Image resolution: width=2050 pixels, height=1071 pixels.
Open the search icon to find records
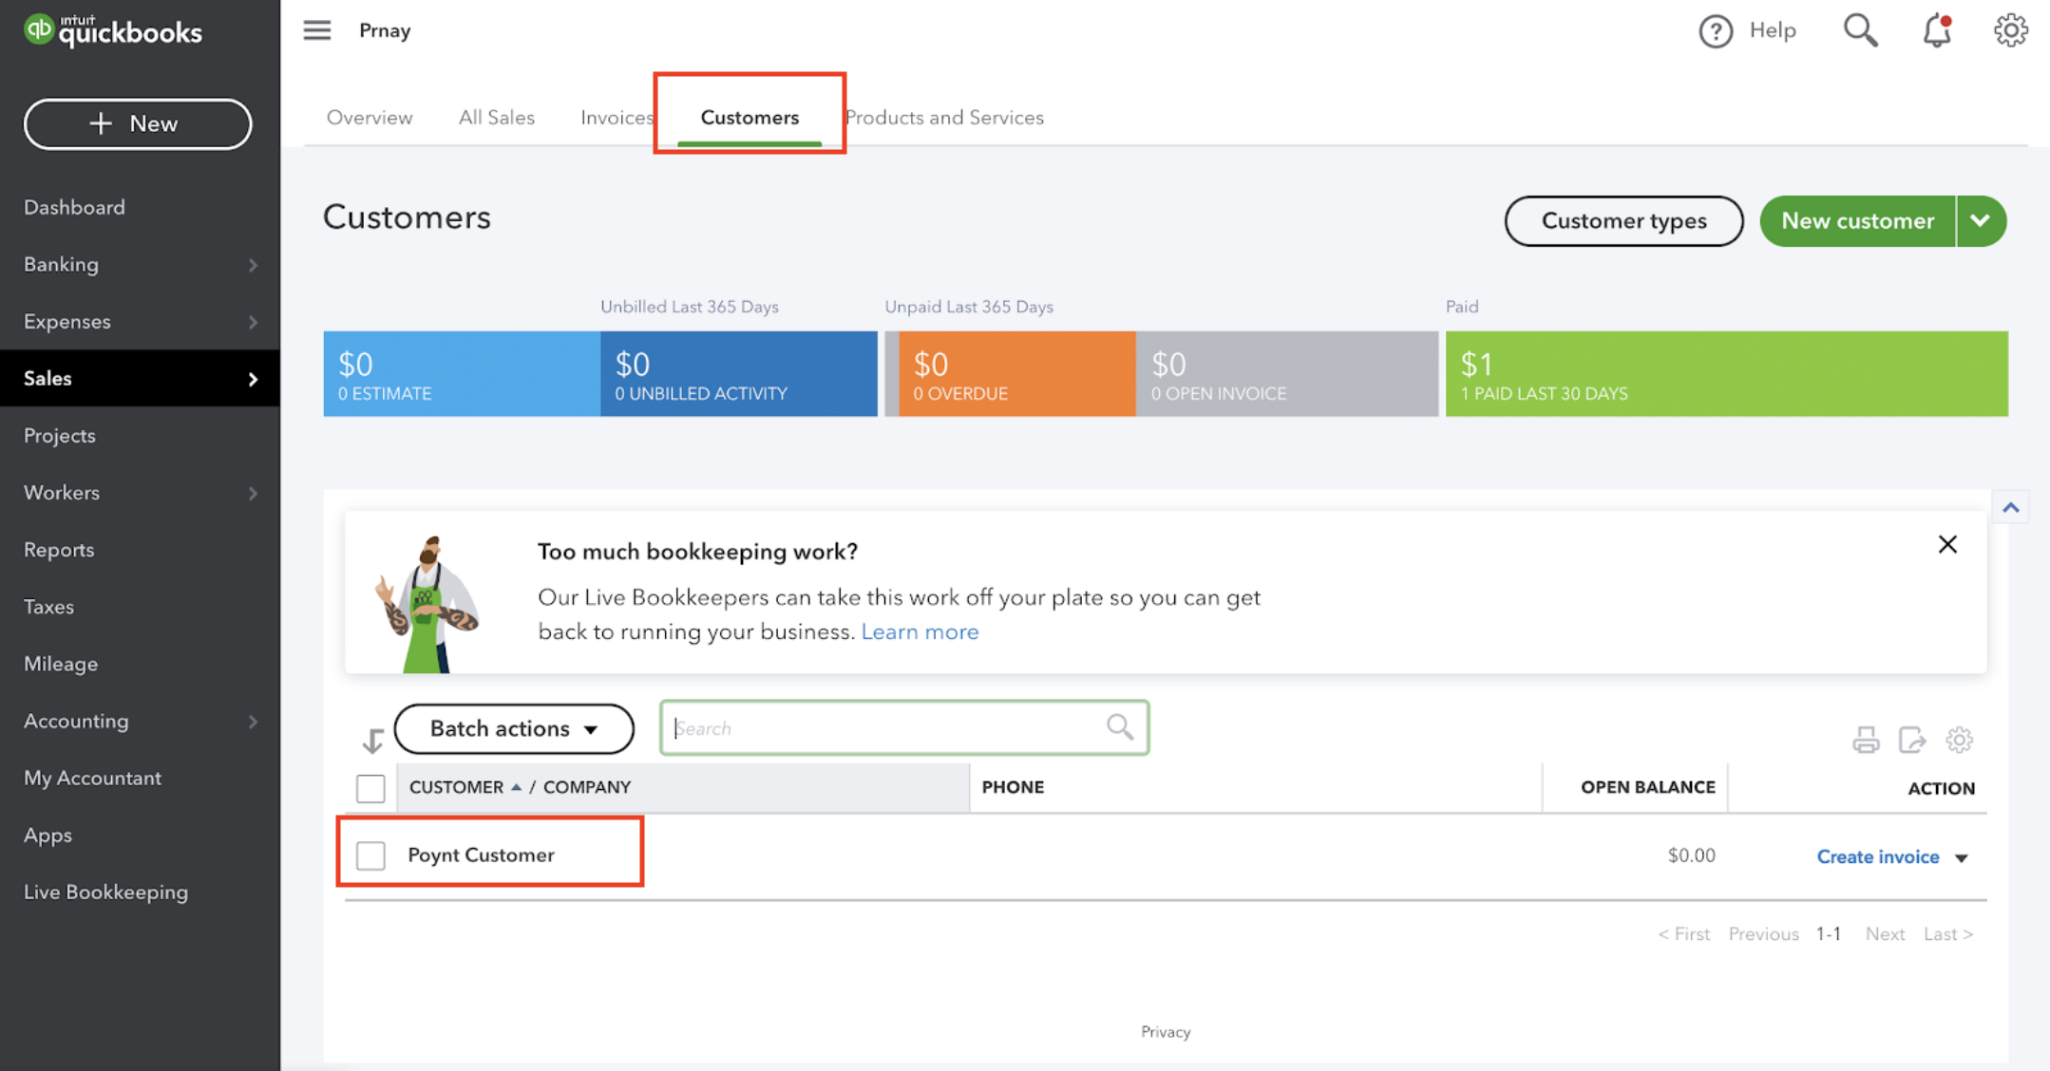pos(1859,29)
